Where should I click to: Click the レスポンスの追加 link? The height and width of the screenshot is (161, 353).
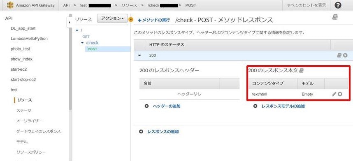163,132
